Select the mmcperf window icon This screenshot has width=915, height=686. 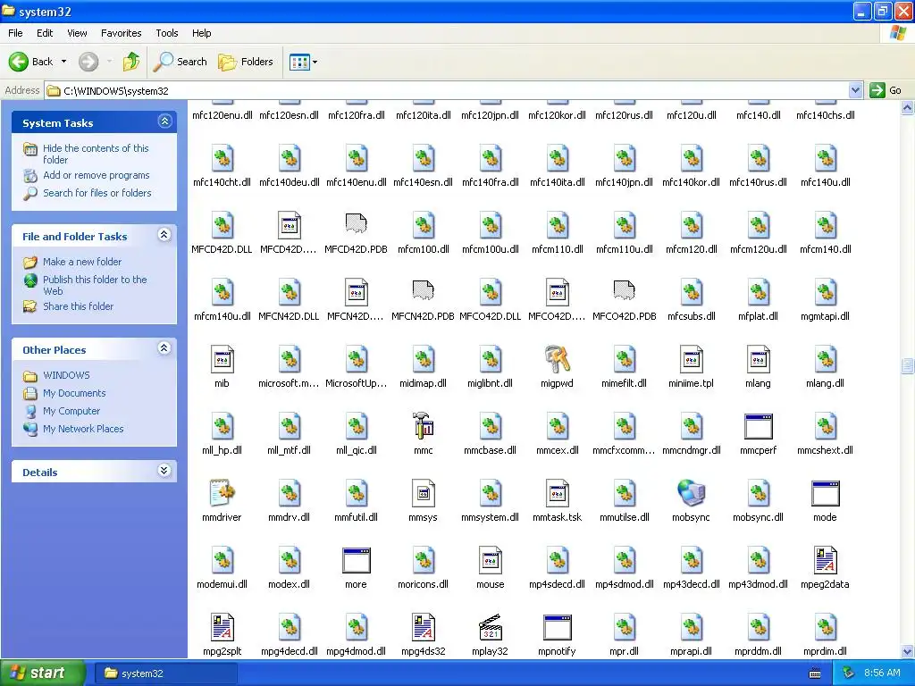click(x=758, y=426)
